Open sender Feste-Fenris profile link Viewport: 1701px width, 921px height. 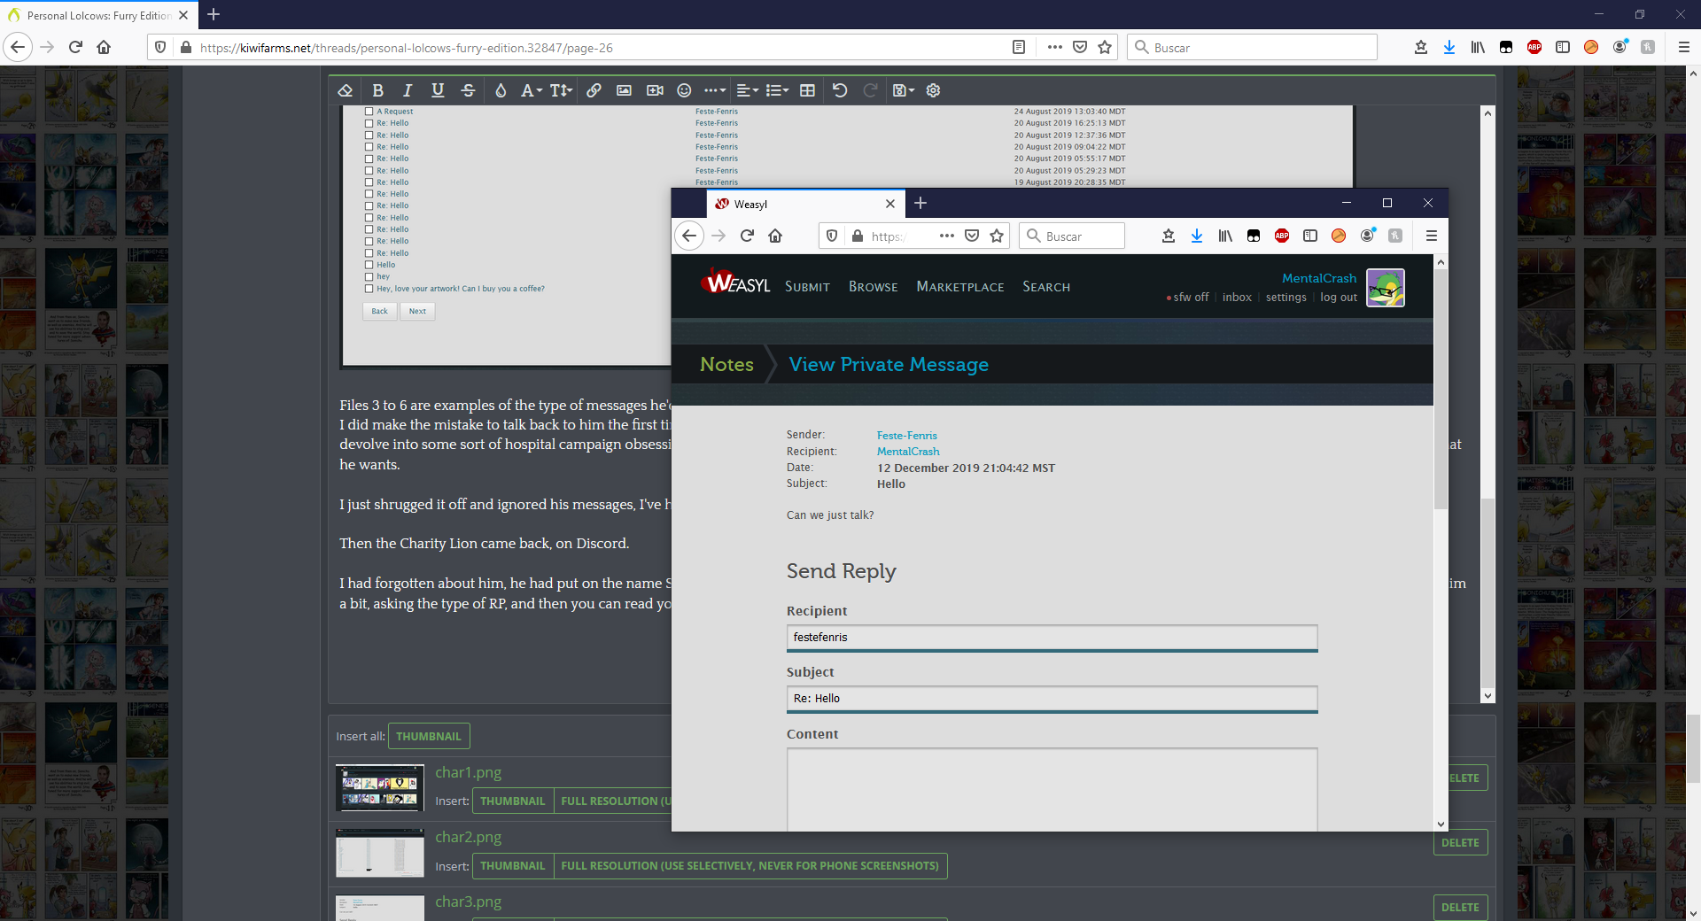coord(907,435)
